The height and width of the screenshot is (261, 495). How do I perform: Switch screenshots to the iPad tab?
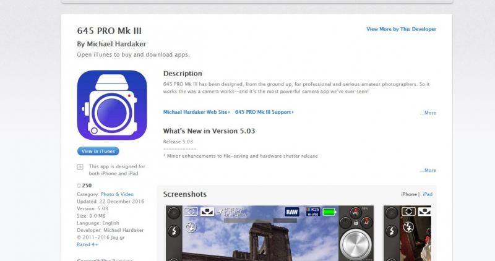point(427,194)
